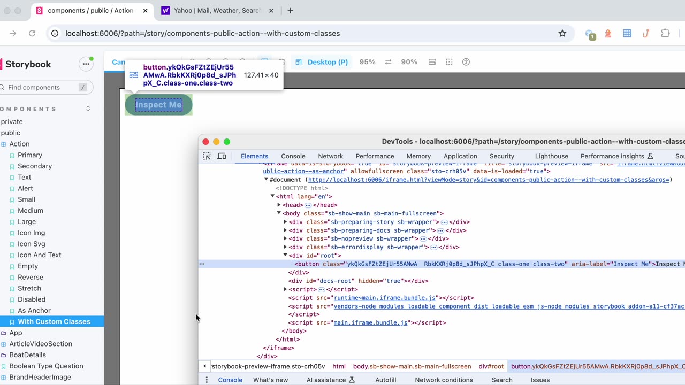Go forward in browser history
The height and width of the screenshot is (385, 685).
pos(13,33)
